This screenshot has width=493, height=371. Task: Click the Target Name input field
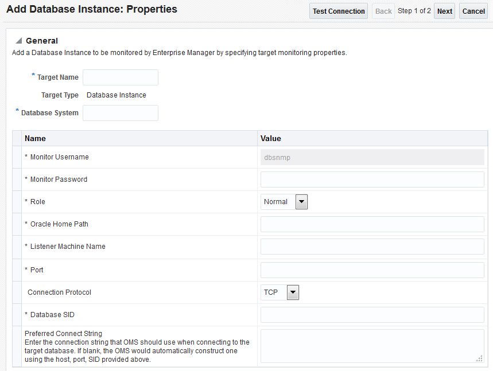click(x=120, y=77)
